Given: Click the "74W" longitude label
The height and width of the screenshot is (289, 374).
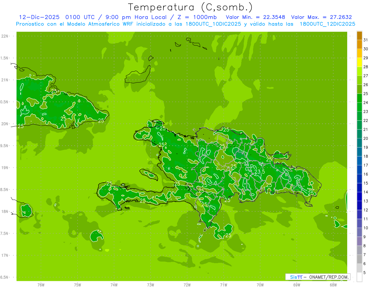Looking at the screenshot, I should pos(114,285).
